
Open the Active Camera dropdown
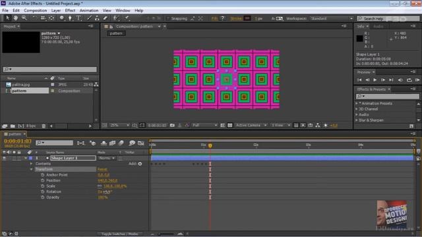click(251, 125)
